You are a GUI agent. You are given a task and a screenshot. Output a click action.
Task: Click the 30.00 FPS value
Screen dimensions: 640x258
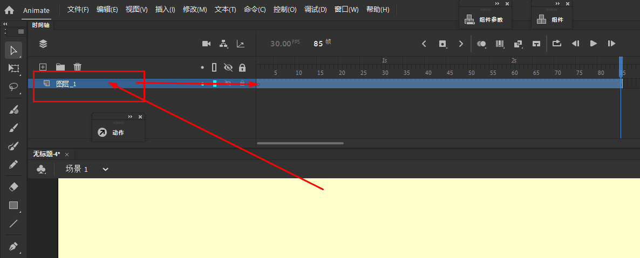(x=281, y=44)
